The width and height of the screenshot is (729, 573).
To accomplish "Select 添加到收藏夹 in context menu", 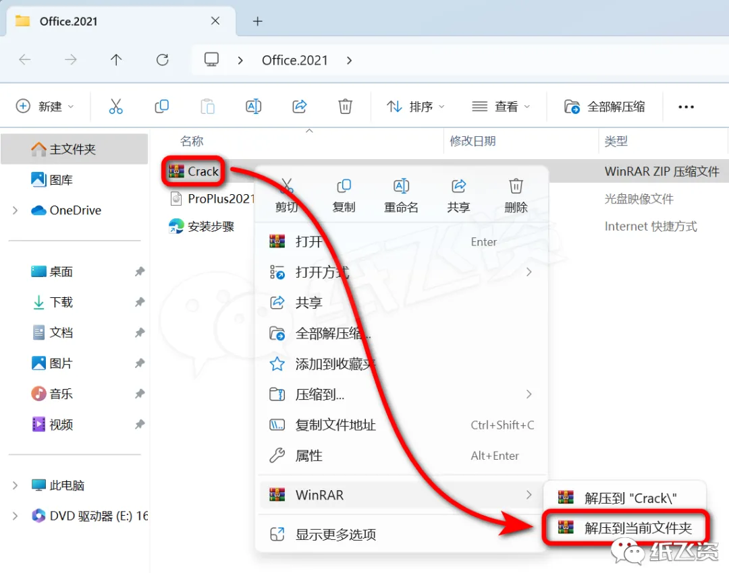I will (402, 364).
